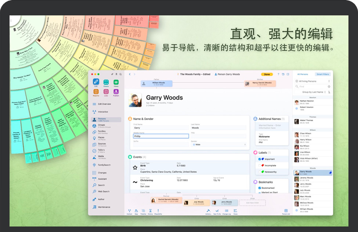Run the Plausibility check icon
This screenshot has width=358, height=232.
[158, 211]
